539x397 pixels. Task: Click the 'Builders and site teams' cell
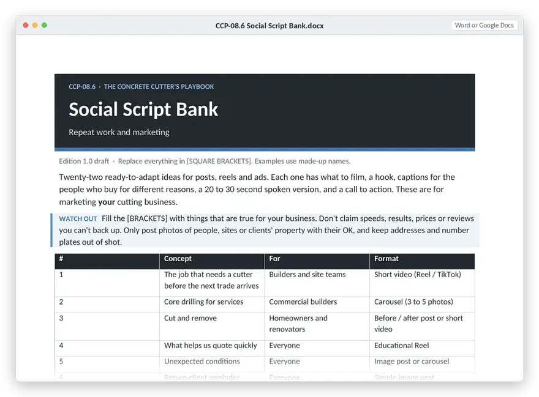[x=317, y=283]
